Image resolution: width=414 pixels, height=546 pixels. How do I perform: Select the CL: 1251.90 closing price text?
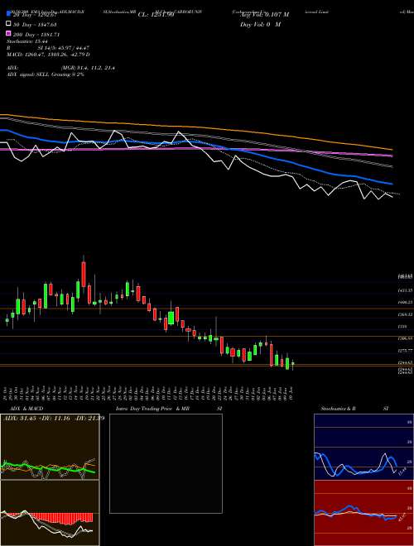coord(156,15)
